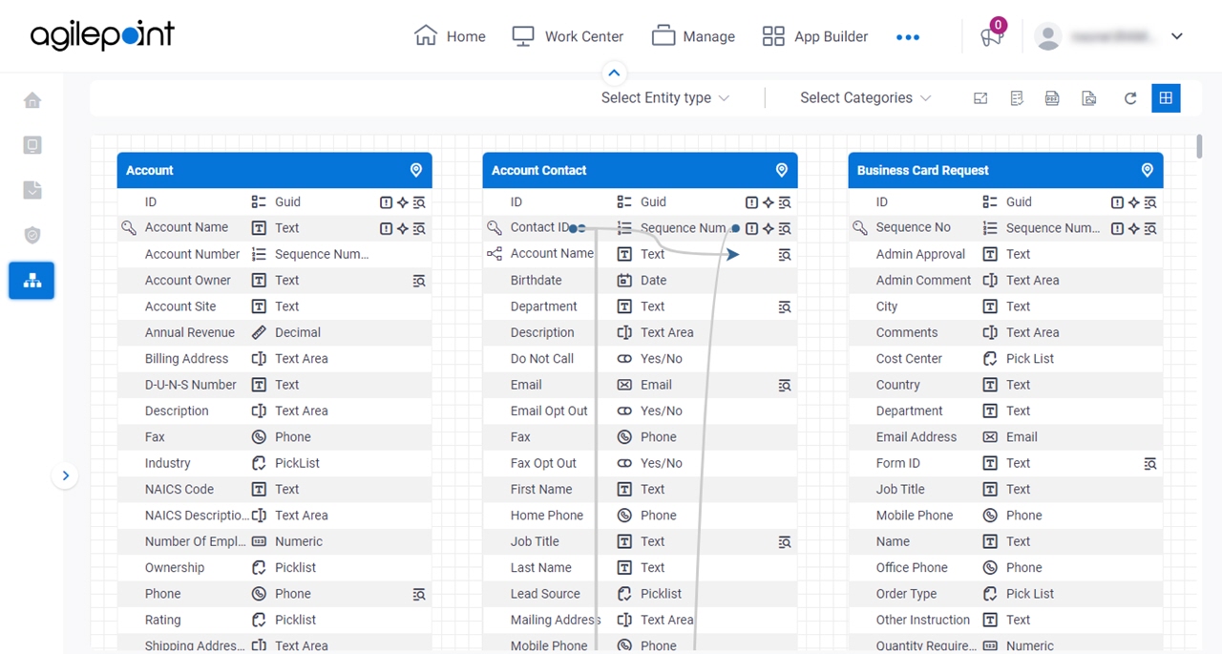
Task: Select the Email Address field
Action: point(1005,437)
